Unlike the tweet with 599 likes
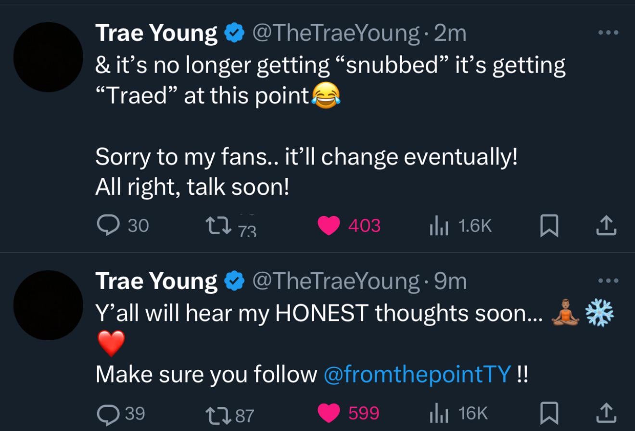Screen dimensions: 635x431 pos(329,413)
